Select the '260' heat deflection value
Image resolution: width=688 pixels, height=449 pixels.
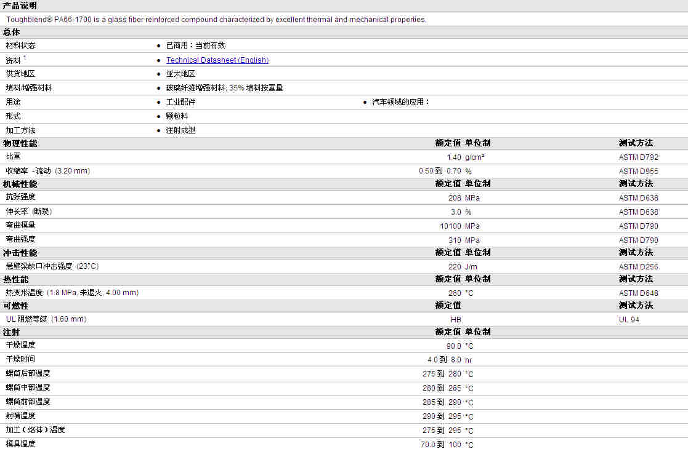(455, 293)
